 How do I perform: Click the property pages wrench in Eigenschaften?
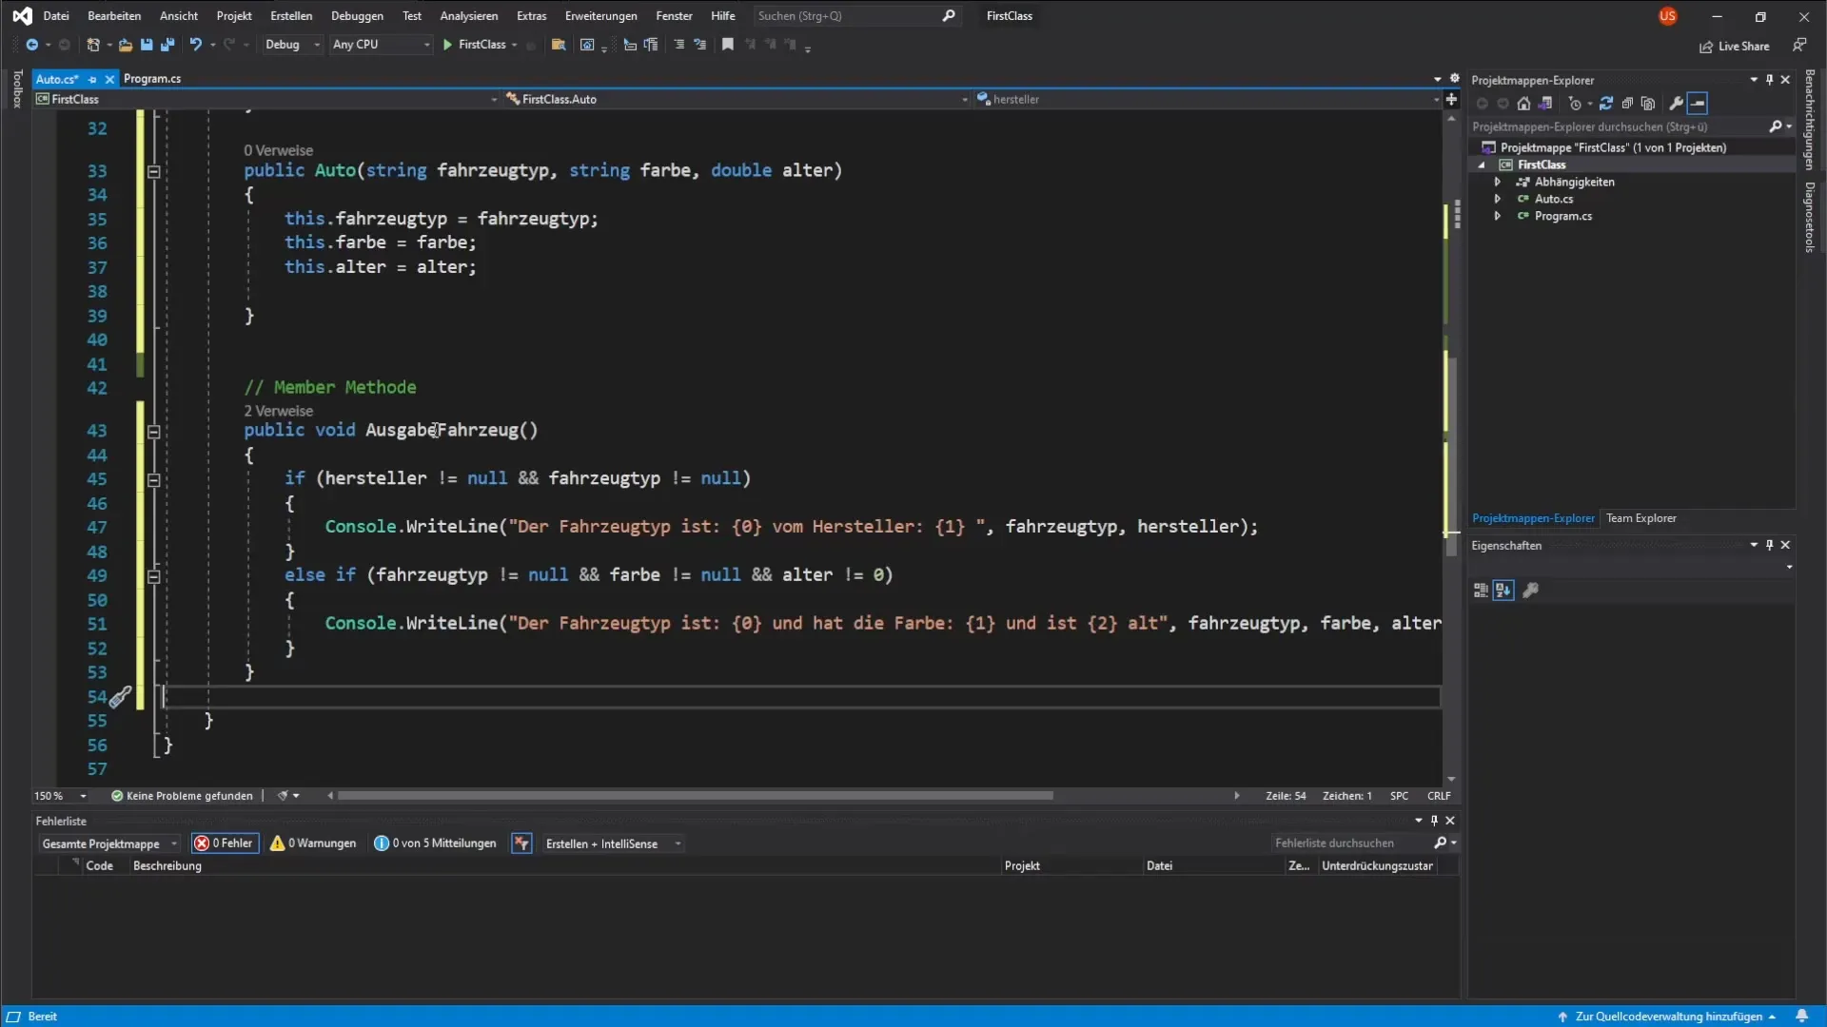1531,591
